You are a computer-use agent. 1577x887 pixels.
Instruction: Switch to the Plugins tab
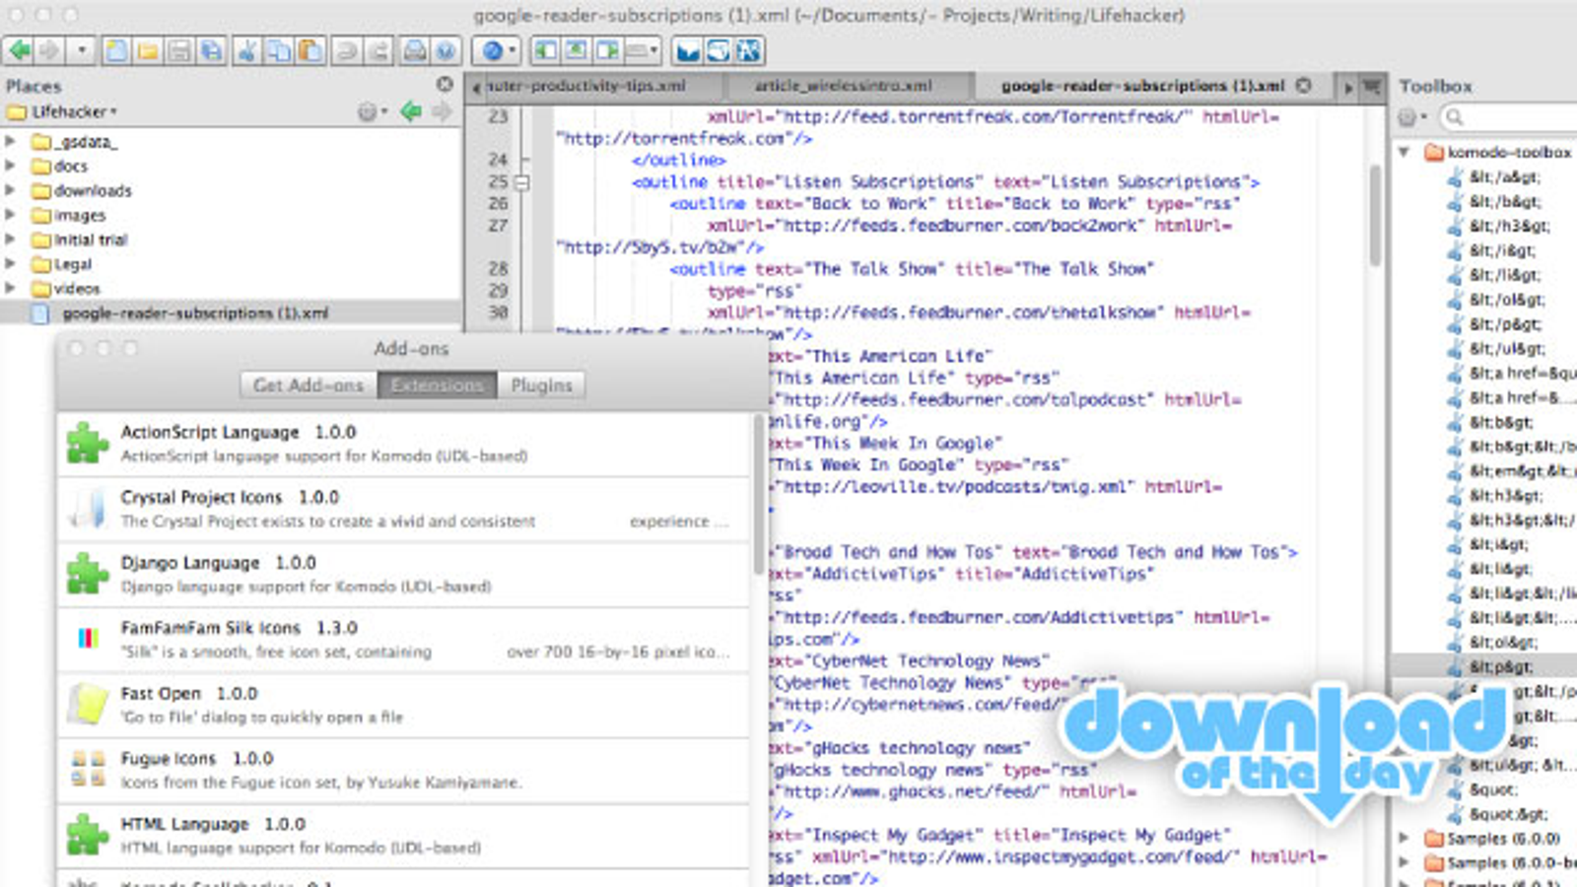pos(541,385)
